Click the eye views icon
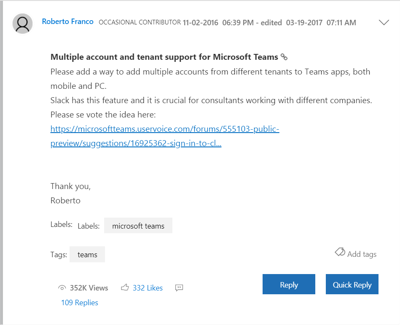The image size is (400, 325). coord(62,288)
